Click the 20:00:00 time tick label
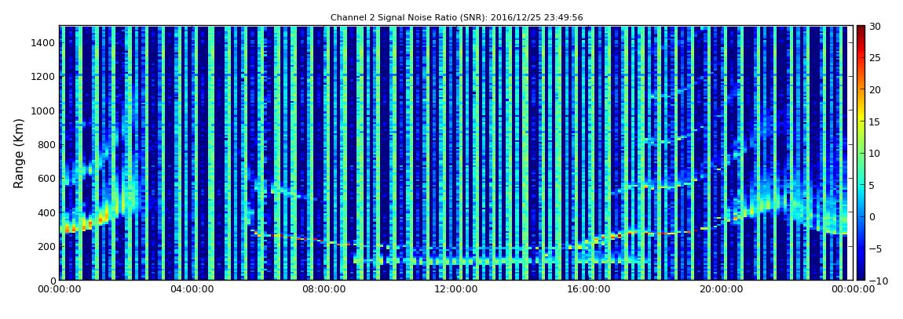Image resolution: width=903 pixels, height=319 pixels. pos(719,290)
